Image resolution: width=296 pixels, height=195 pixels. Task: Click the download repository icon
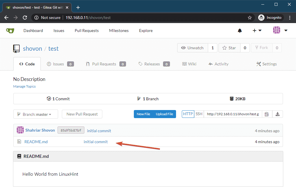click(x=277, y=114)
